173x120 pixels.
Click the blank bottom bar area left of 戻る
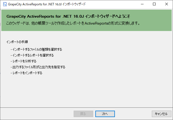point(37,114)
